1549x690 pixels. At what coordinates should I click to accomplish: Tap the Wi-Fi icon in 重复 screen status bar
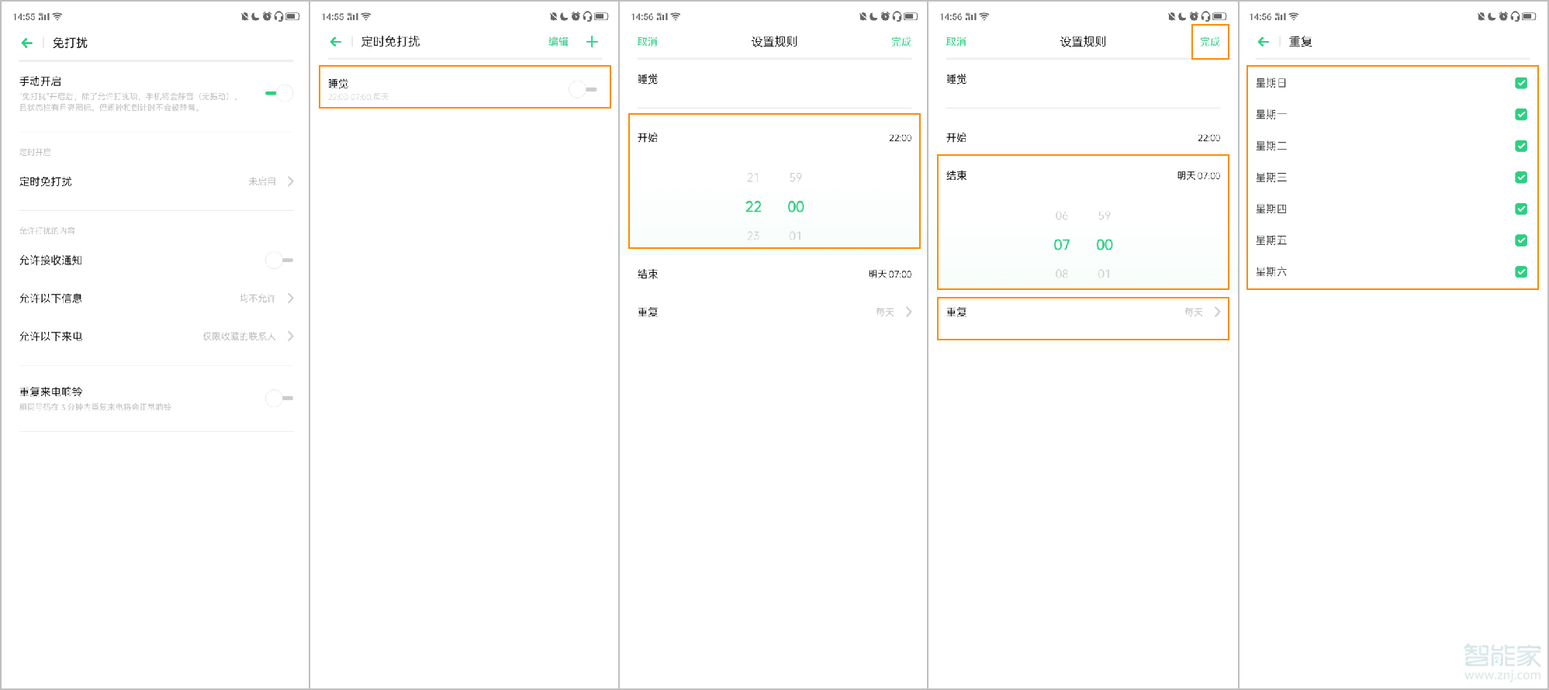click(x=1294, y=16)
